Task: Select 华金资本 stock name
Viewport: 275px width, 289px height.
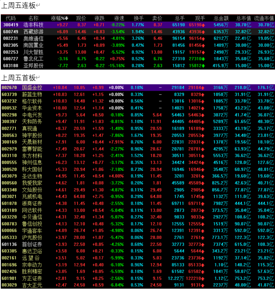Action: coord(32,108)
